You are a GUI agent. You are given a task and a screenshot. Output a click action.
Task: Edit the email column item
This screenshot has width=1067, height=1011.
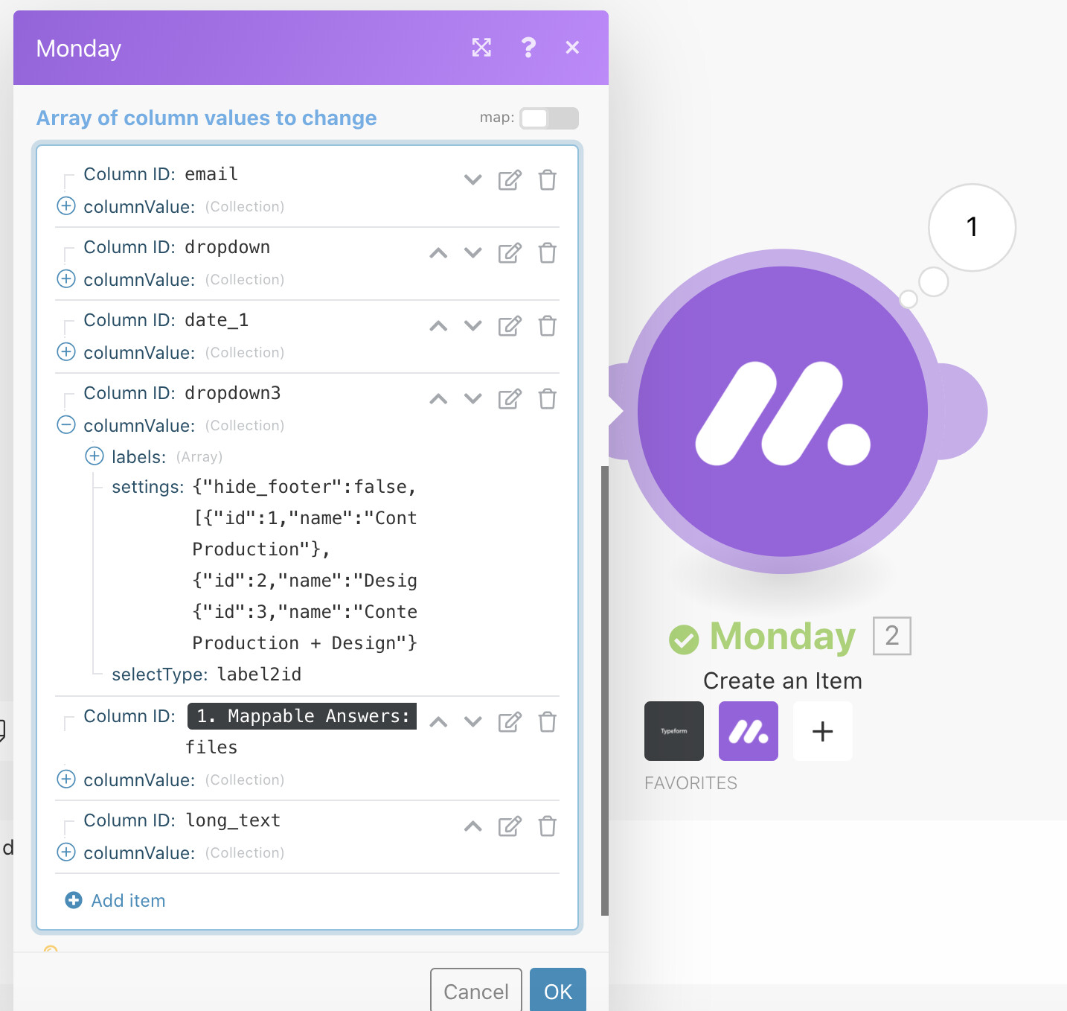(x=510, y=179)
